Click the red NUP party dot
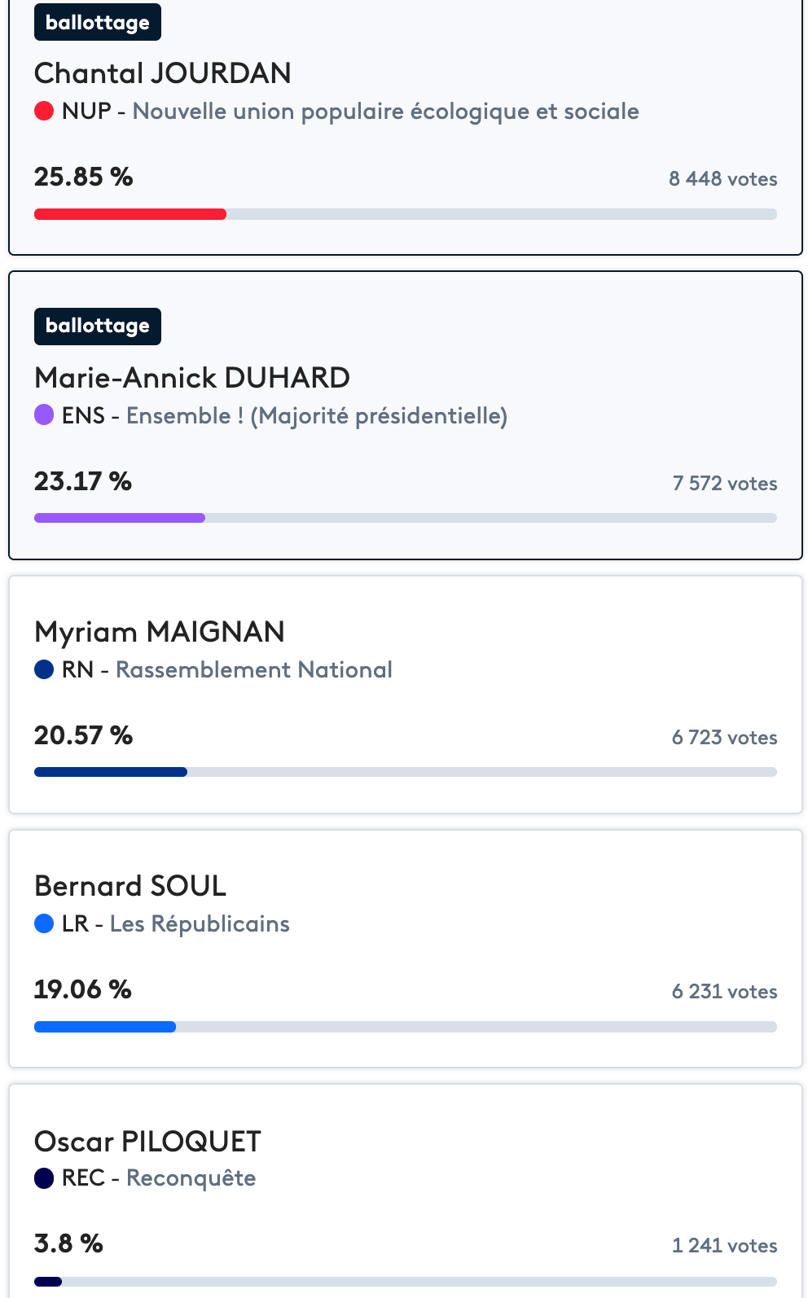 point(44,111)
